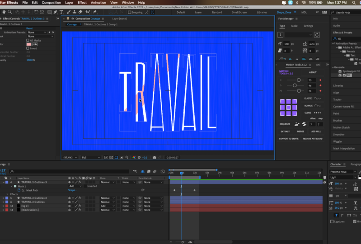Open the Fill Mask dropdown set to None
Screen dimensions: 361x244
40,36
